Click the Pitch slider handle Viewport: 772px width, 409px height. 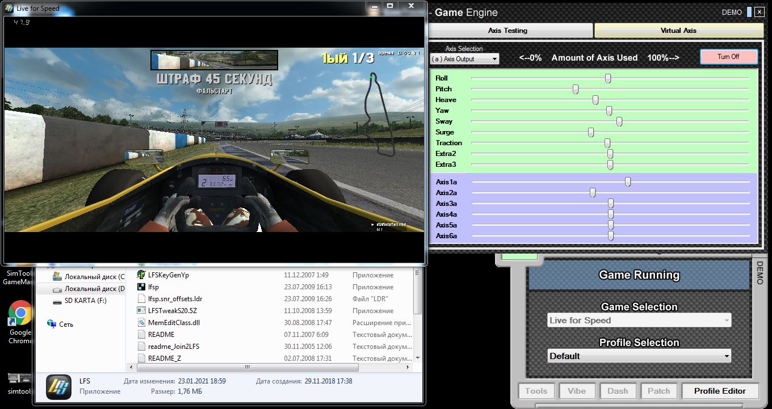point(575,89)
